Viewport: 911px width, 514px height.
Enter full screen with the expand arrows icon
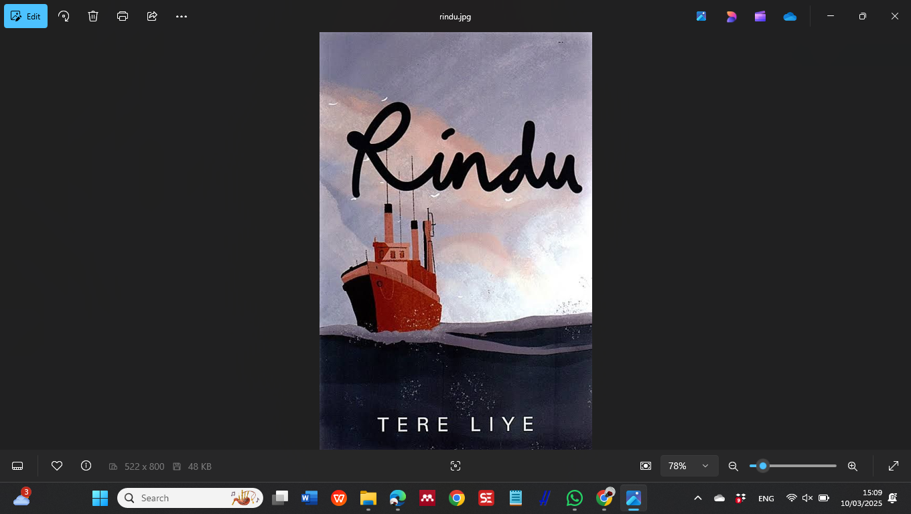(x=894, y=466)
